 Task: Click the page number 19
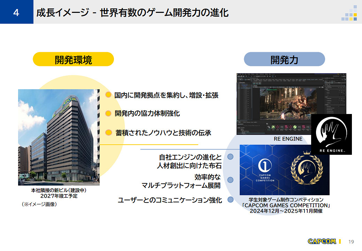pyautogui.click(x=351, y=242)
